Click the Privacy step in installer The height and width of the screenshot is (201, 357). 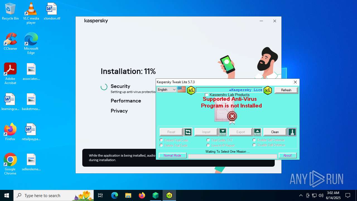click(119, 111)
